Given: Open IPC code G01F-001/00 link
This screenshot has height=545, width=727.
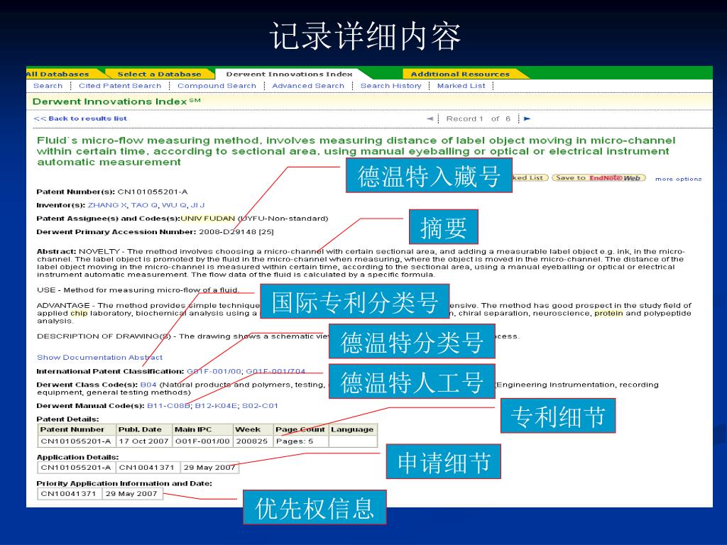Looking at the screenshot, I should [x=214, y=371].
